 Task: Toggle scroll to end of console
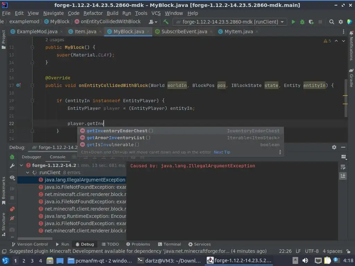[343, 176]
